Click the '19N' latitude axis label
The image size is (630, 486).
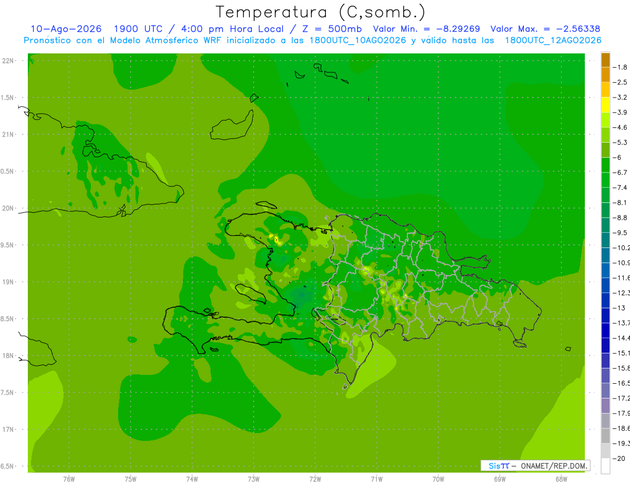tap(9, 282)
